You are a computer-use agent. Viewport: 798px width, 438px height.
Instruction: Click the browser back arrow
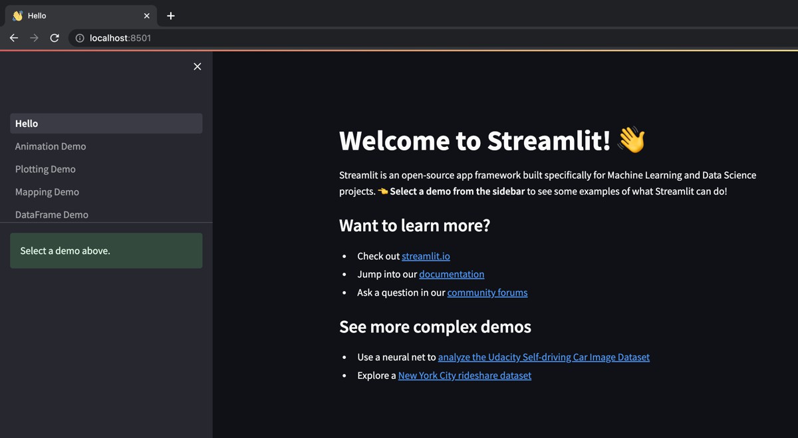(14, 38)
